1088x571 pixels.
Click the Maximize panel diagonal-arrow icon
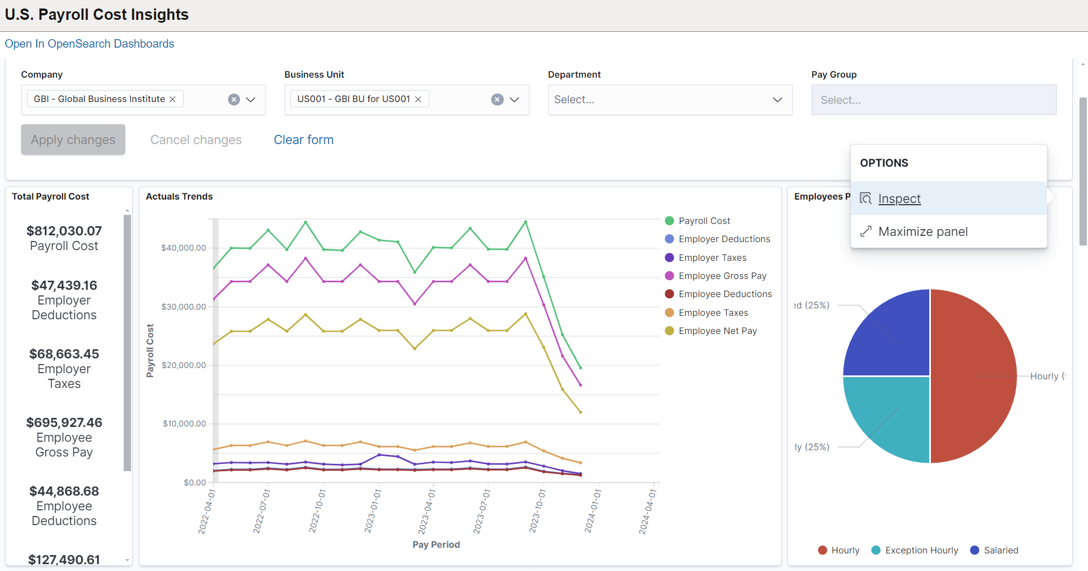coord(866,231)
